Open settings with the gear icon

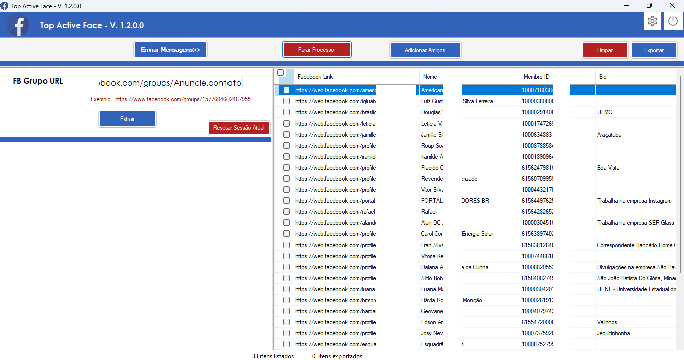pyautogui.click(x=652, y=21)
